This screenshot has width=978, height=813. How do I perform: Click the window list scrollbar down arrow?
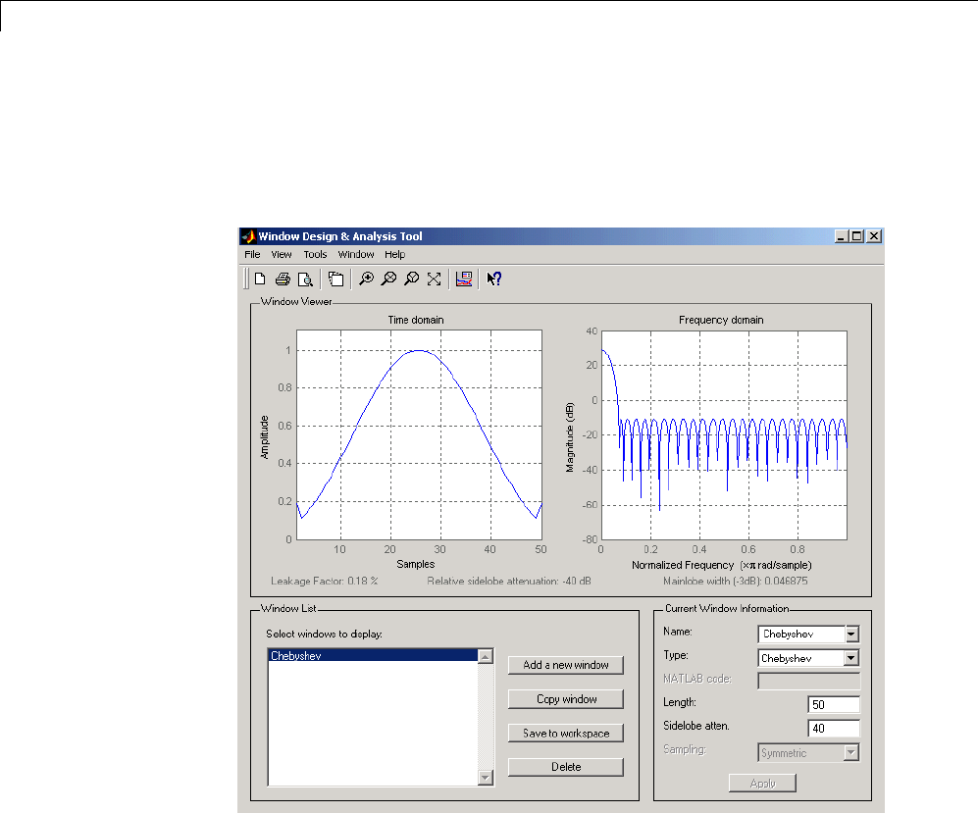(485, 778)
